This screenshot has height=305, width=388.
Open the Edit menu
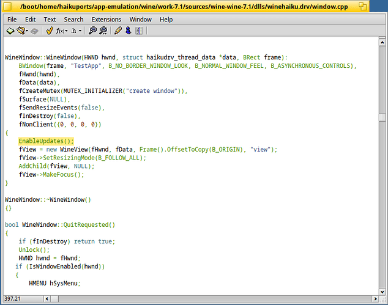pyautogui.click(x=31, y=20)
